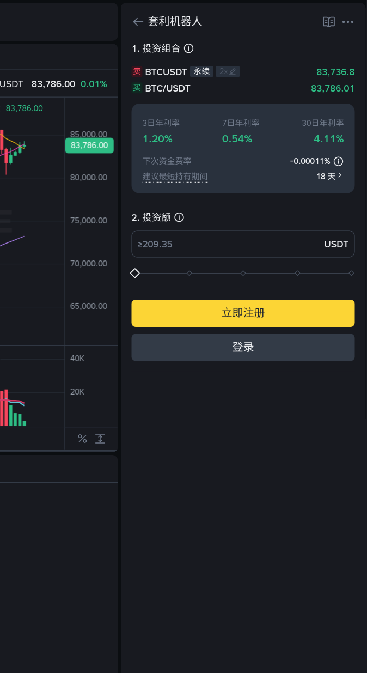This screenshot has width=367, height=673.
Task: Select the BTC/USDT buy row
Action: (x=243, y=88)
